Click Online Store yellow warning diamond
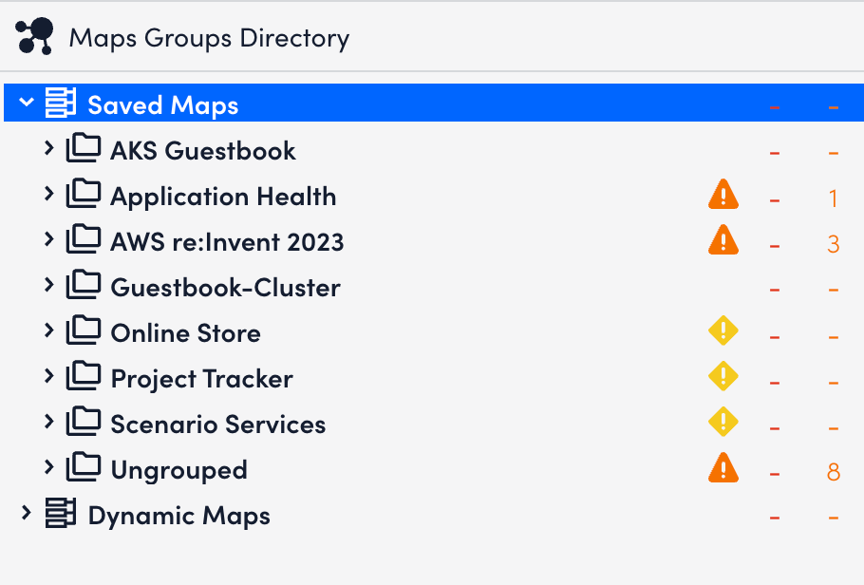The height and width of the screenshot is (585, 864). [x=723, y=330]
